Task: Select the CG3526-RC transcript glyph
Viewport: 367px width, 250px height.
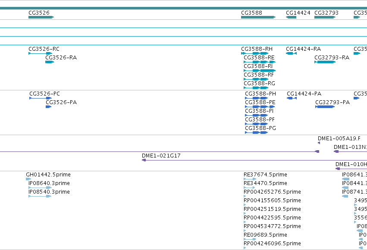Action: (40, 53)
